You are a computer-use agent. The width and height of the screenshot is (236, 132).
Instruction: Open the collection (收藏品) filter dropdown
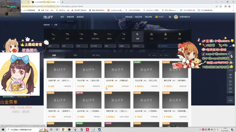point(124,46)
